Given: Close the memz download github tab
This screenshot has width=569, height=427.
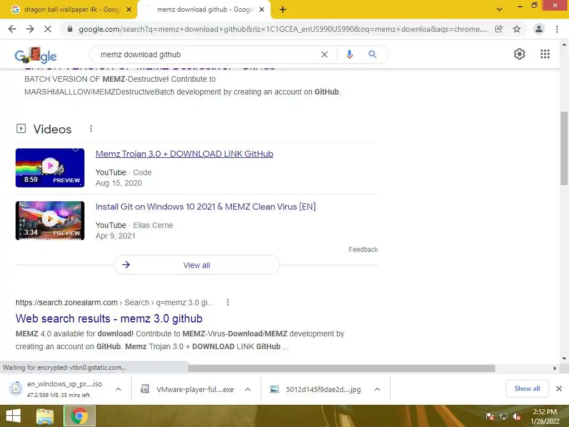Looking at the screenshot, I should tap(262, 10).
